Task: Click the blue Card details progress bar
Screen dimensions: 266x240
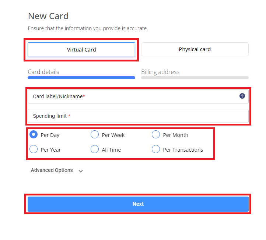Action: [x=81, y=78]
